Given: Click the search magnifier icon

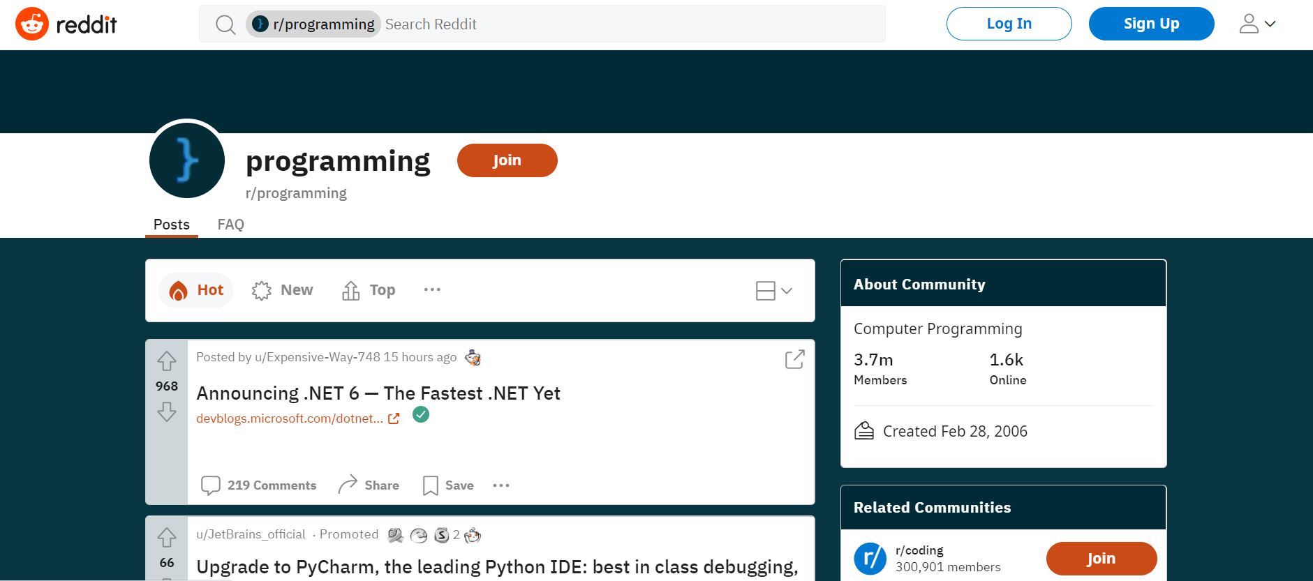Looking at the screenshot, I should pyautogui.click(x=225, y=25).
